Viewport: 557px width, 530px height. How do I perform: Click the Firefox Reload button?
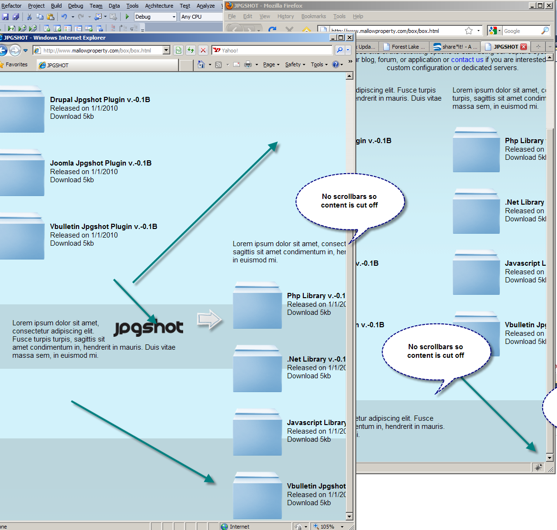point(272,31)
